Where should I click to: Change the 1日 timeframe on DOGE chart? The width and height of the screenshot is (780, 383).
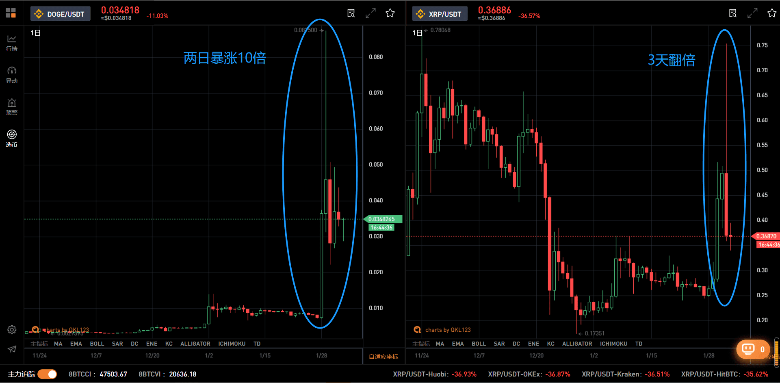(x=36, y=33)
